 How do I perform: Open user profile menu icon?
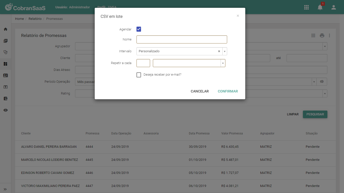[x=334, y=7]
